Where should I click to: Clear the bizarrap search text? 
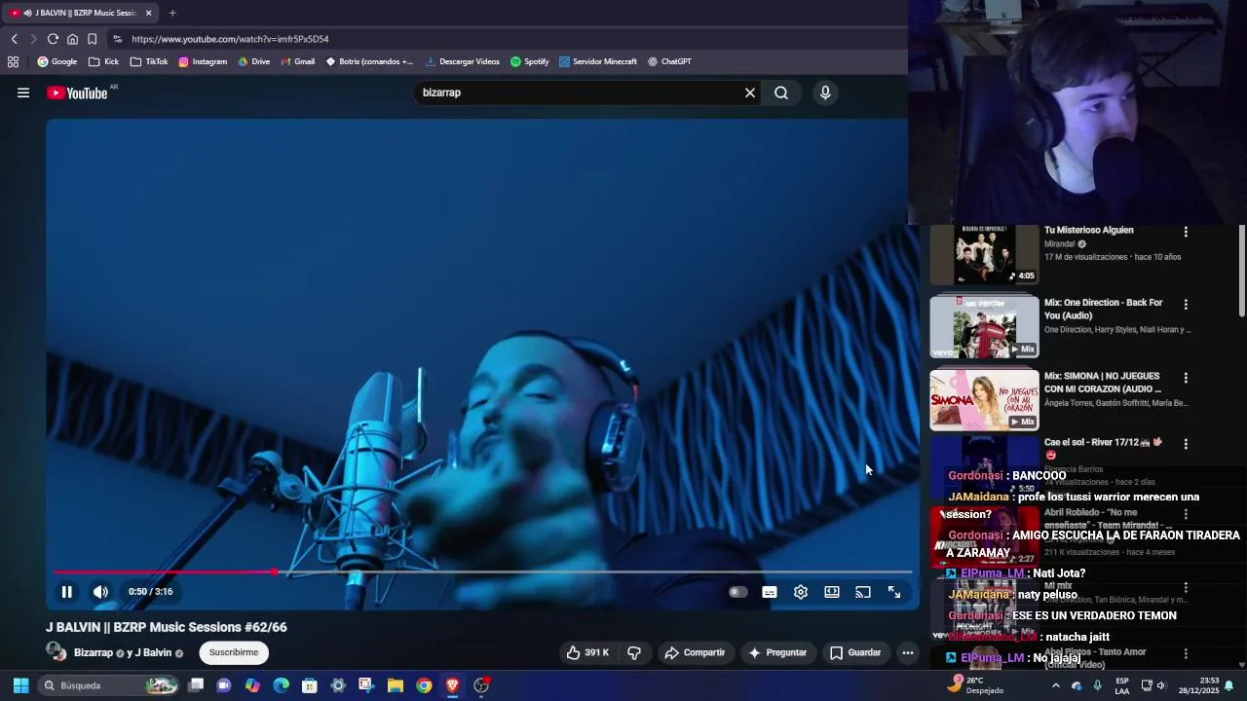click(x=750, y=92)
